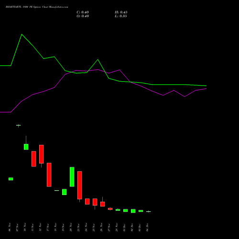Click the 20 Nov date label
The height and width of the screenshot is (239, 239).
pos(71,227)
